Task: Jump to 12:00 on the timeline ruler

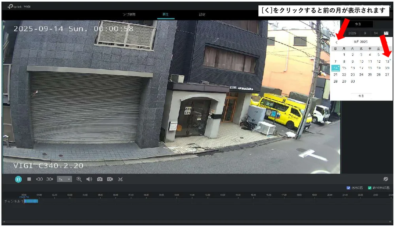Action: tap(208, 195)
